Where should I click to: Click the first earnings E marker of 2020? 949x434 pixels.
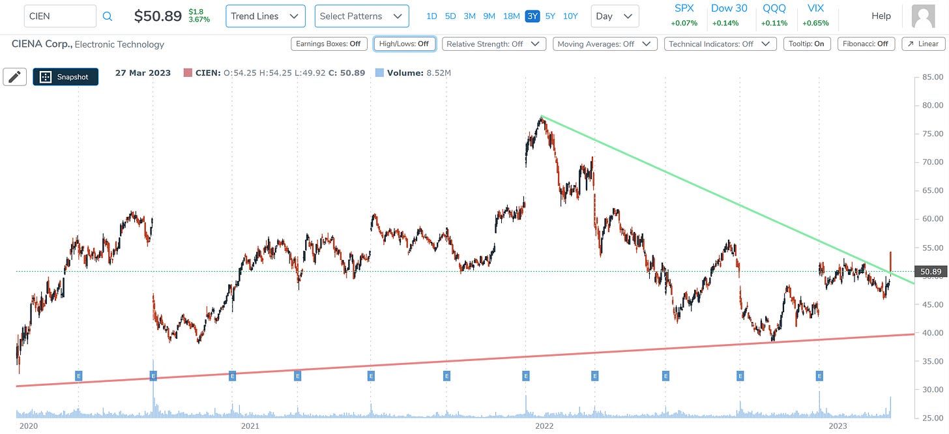point(79,375)
